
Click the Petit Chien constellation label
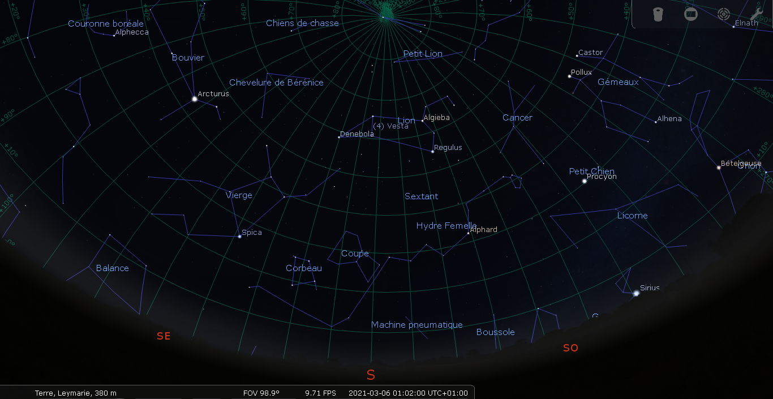point(591,171)
